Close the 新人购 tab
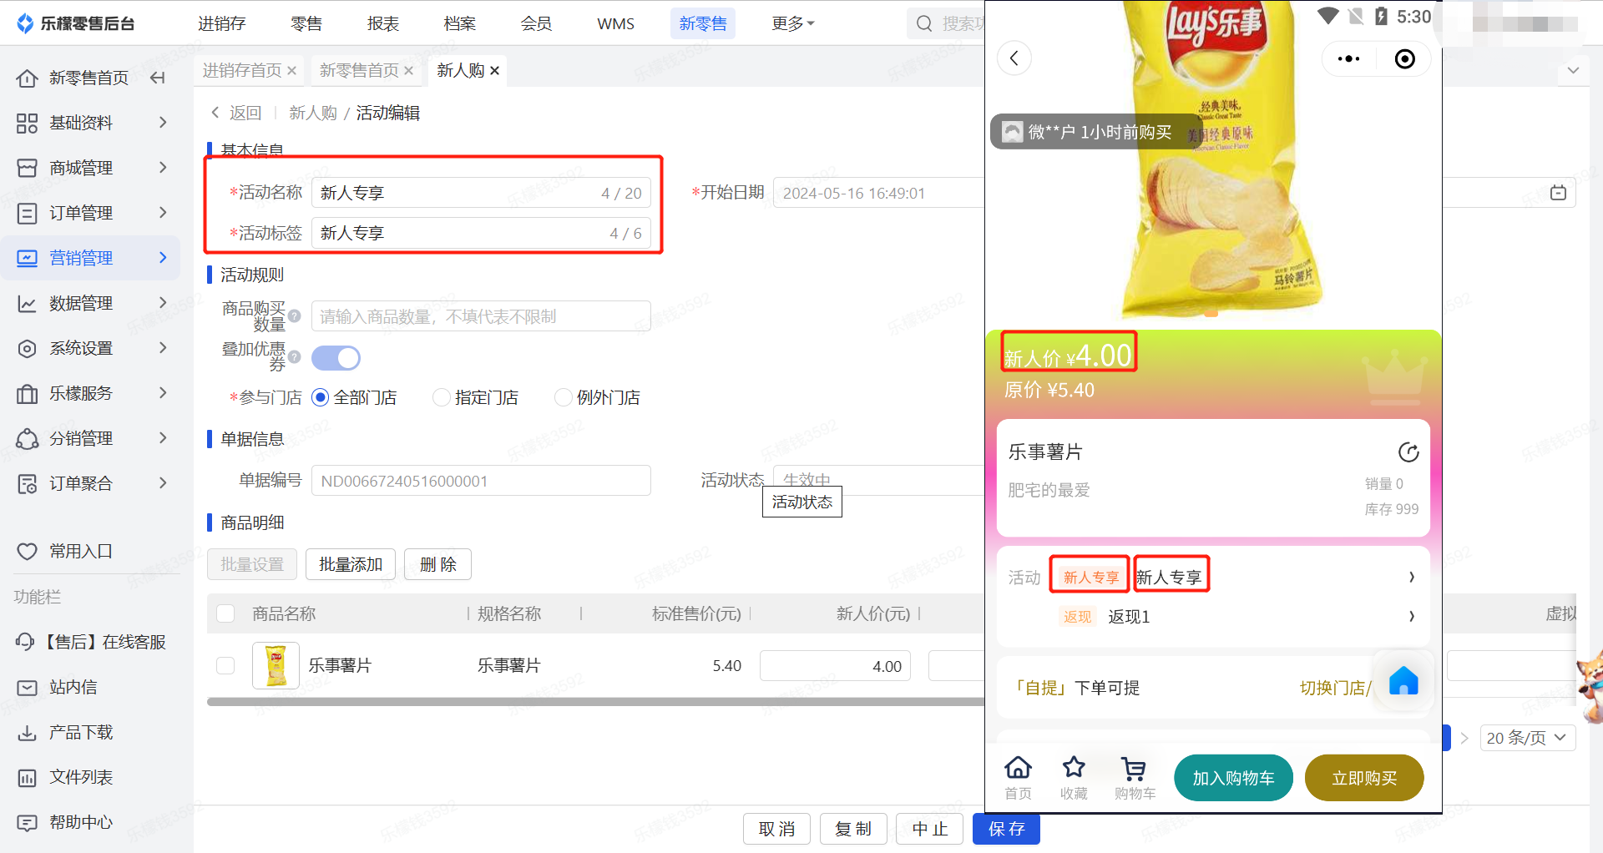1603x853 pixels. point(495,71)
